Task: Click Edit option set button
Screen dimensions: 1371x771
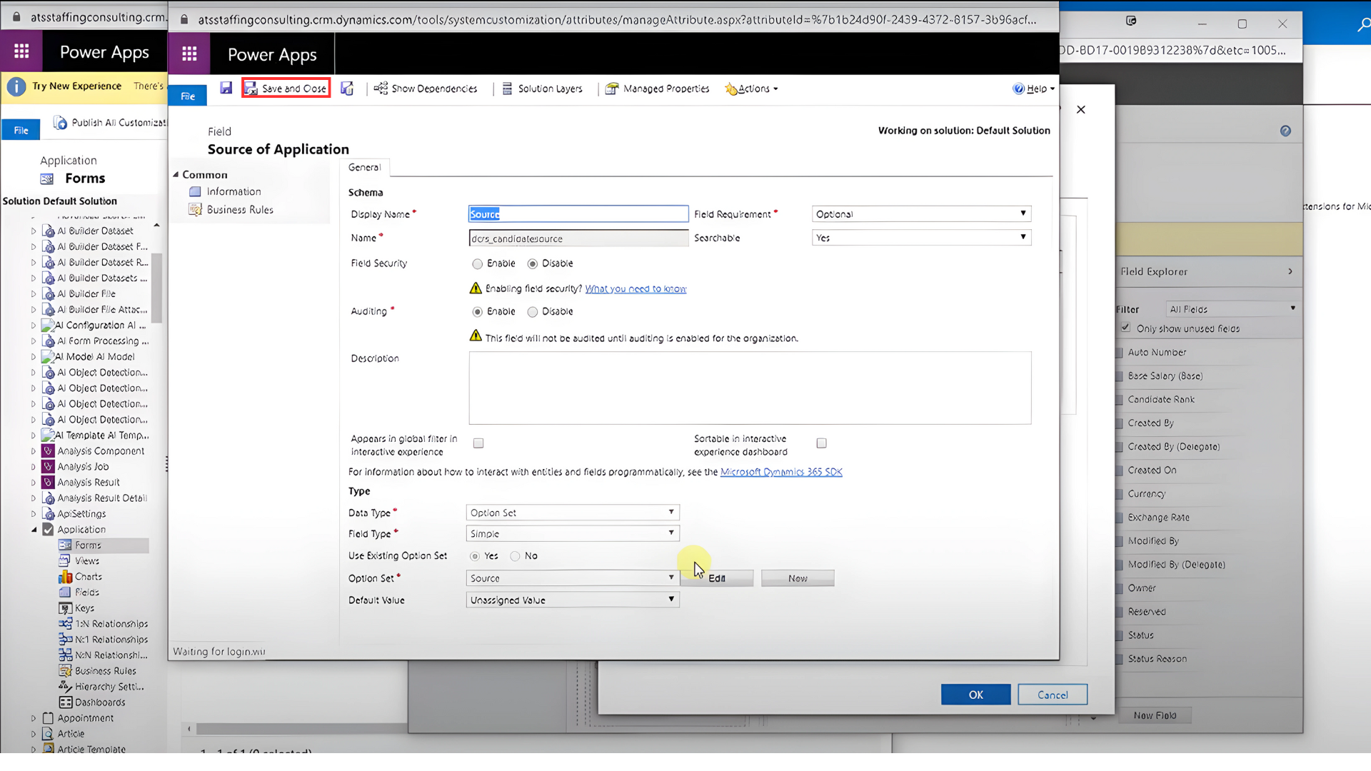Action: 717,578
